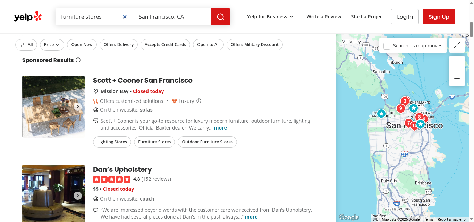Viewport: 474px width, 222px height.
Task: Expand Dan's Upholstery review with more
Action: (251, 217)
